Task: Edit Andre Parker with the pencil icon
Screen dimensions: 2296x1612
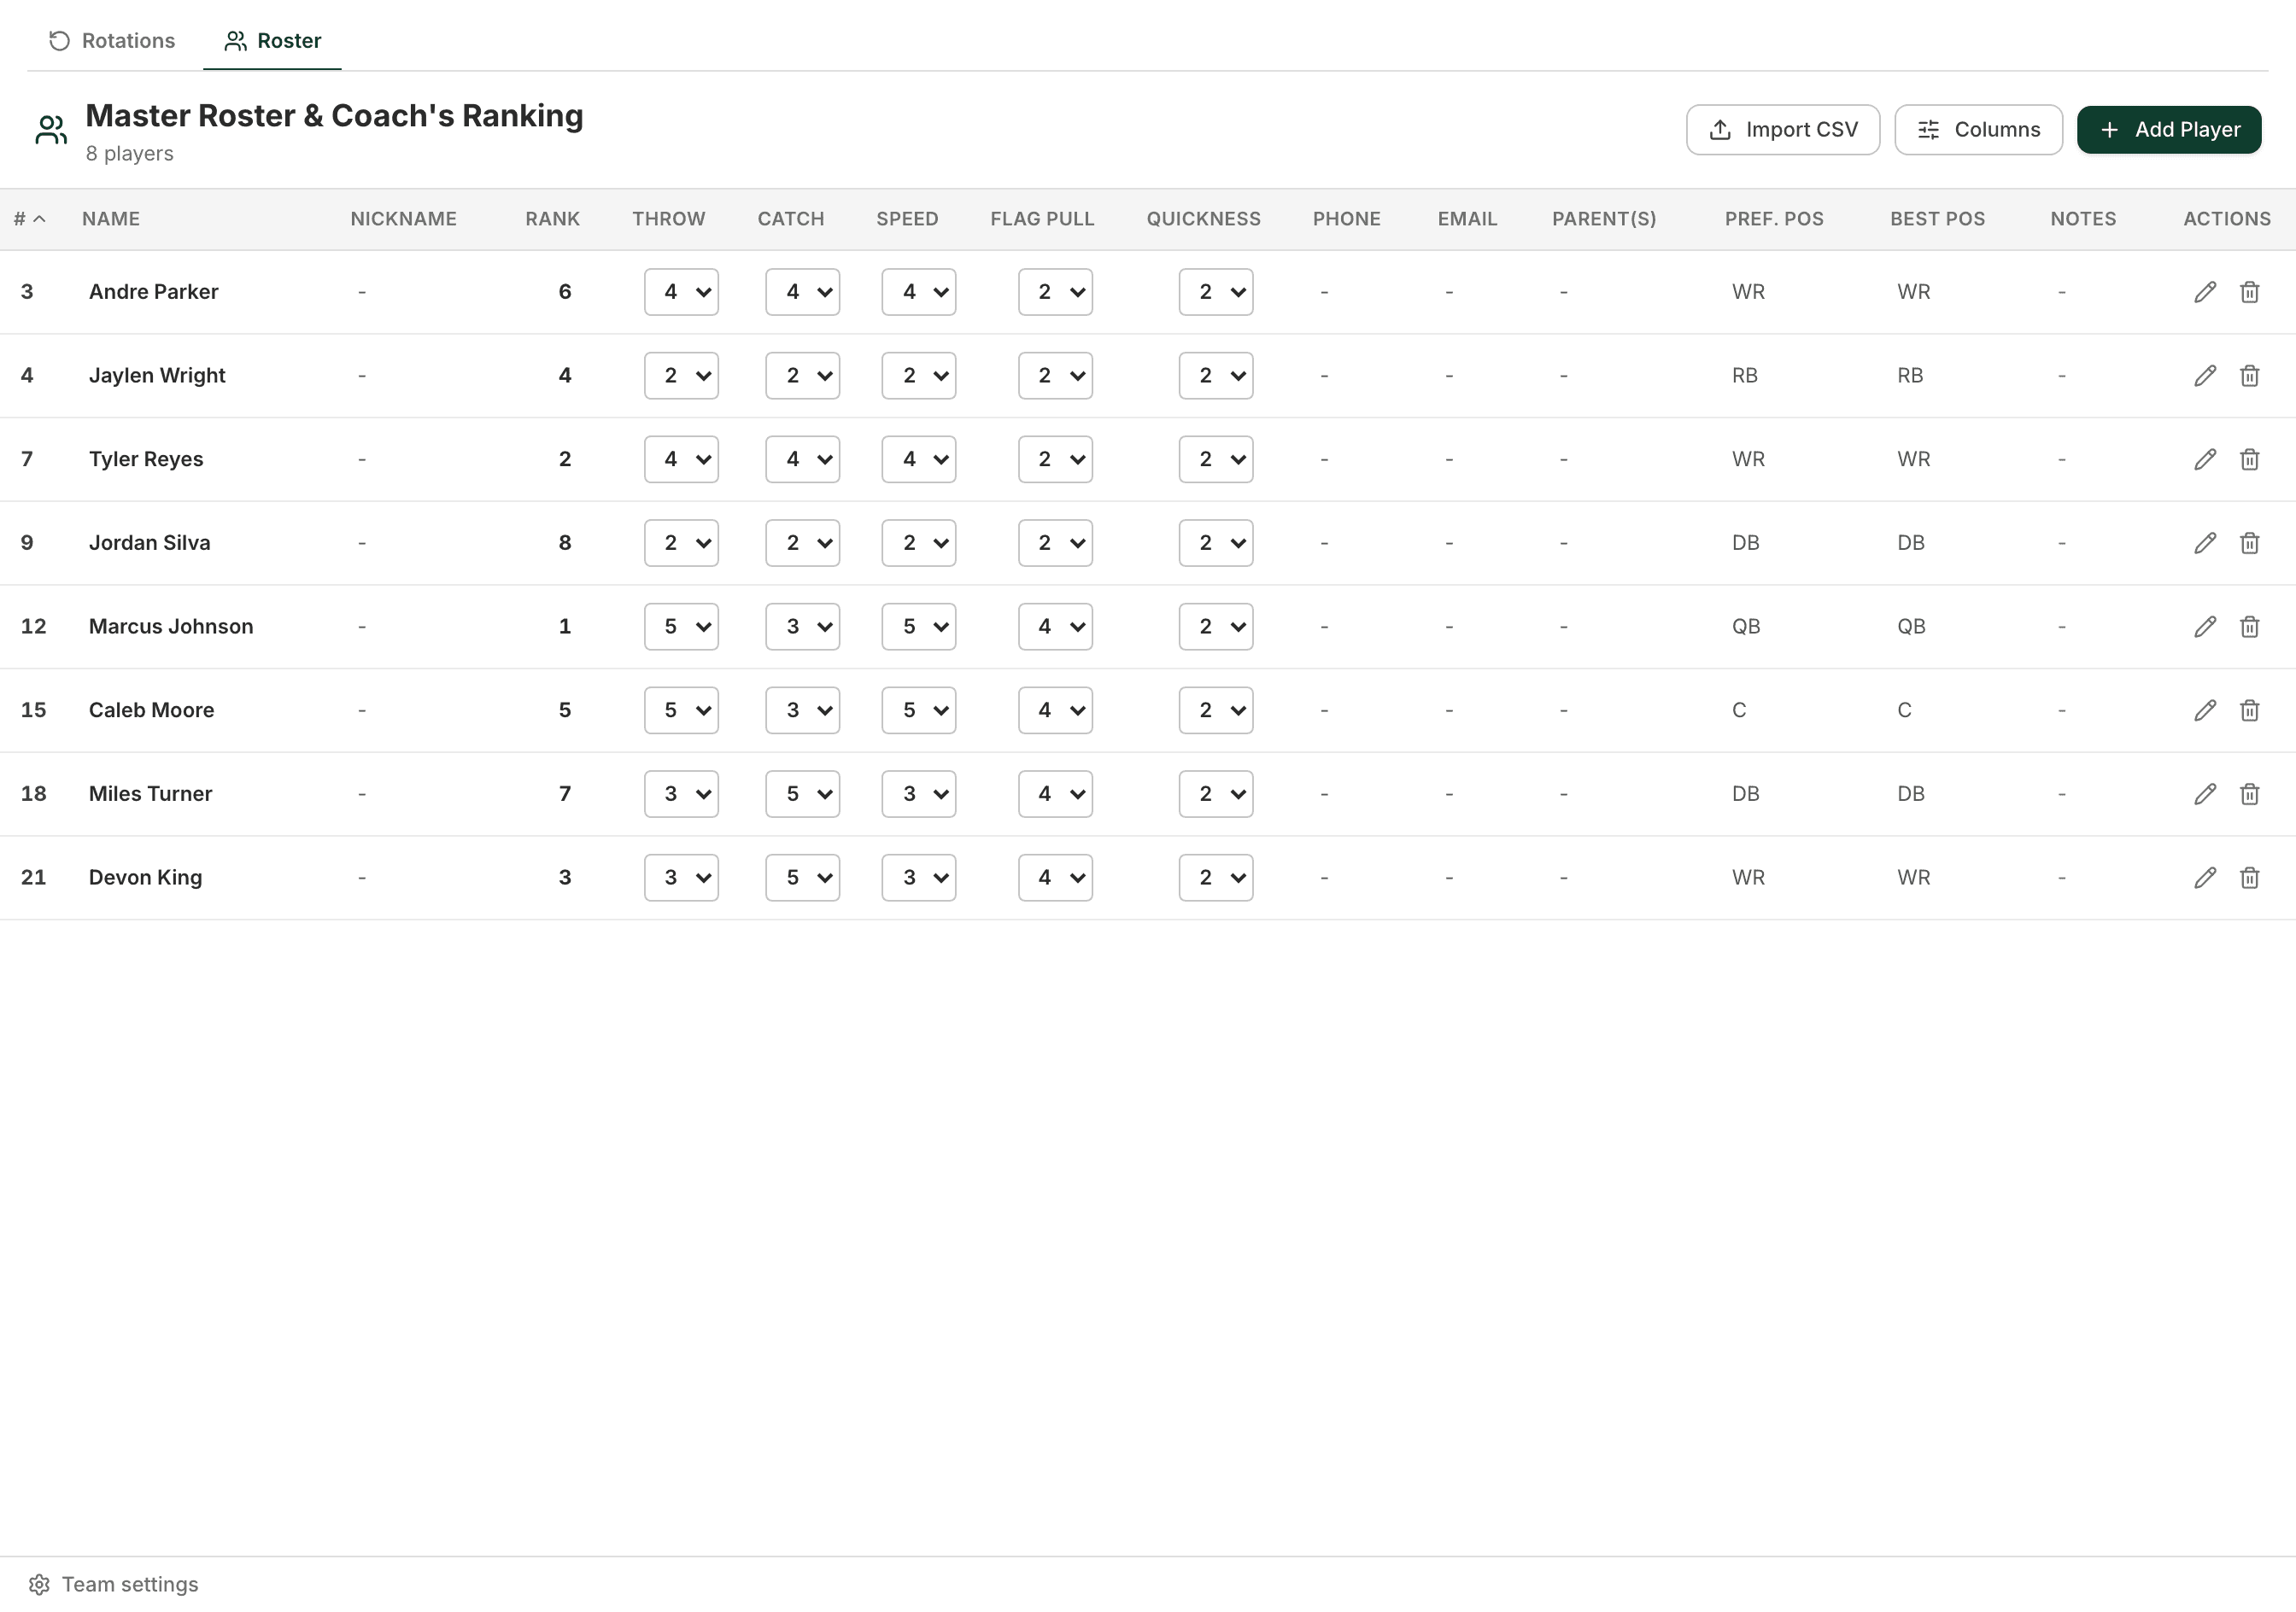Action: [2205, 292]
